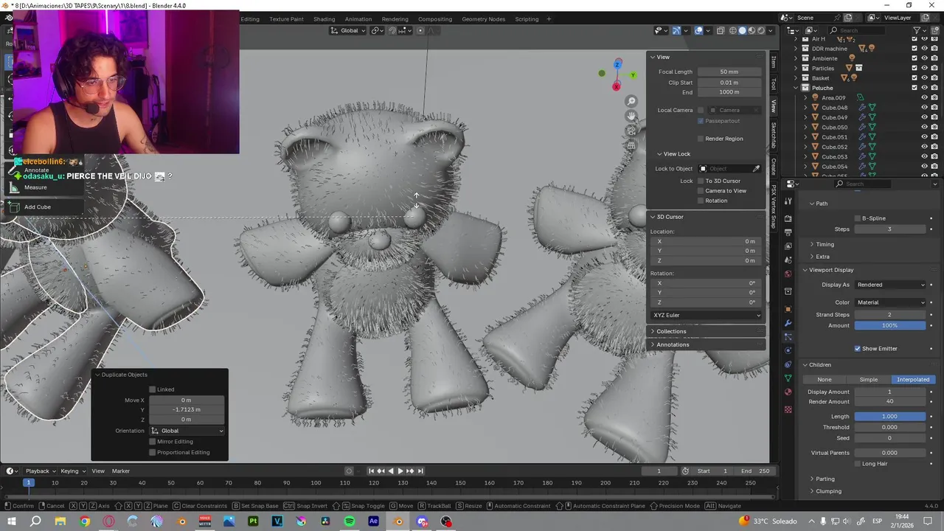Switch to the Compositing workspace tab
The image size is (944, 531).
pyautogui.click(x=434, y=19)
